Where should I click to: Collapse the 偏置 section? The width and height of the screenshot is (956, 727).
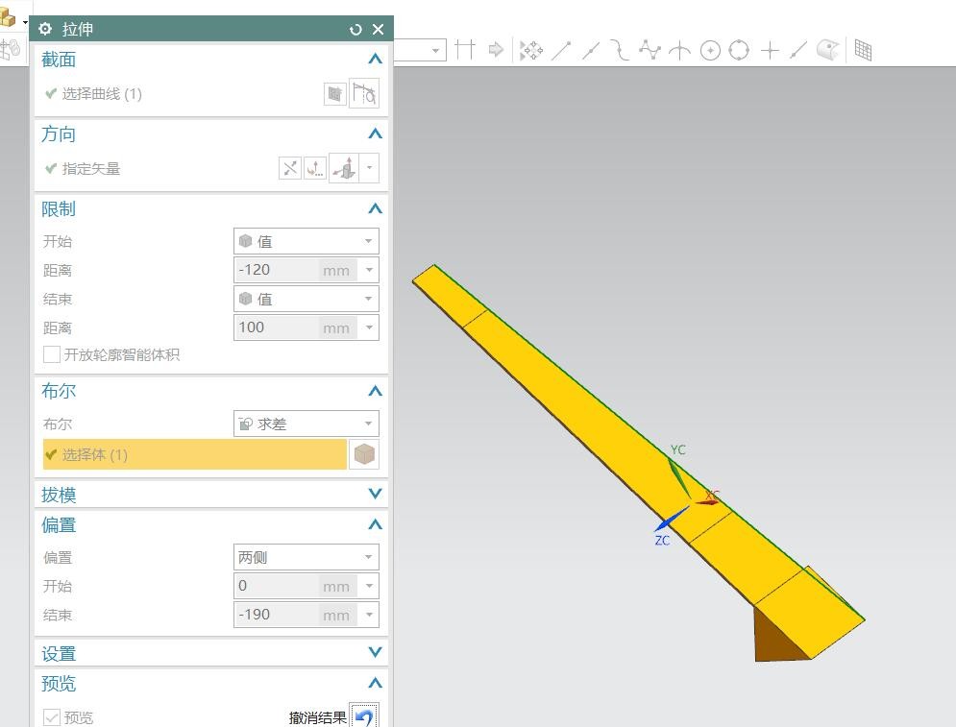click(x=375, y=524)
